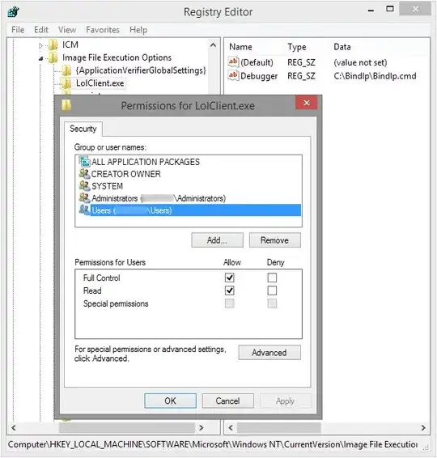Select Image File Execution Options key
Viewport: 437px width, 458px height.
point(117,57)
